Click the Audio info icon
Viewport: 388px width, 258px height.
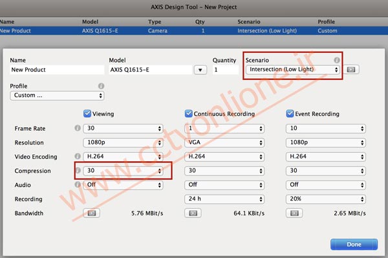click(x=78, y=184)
